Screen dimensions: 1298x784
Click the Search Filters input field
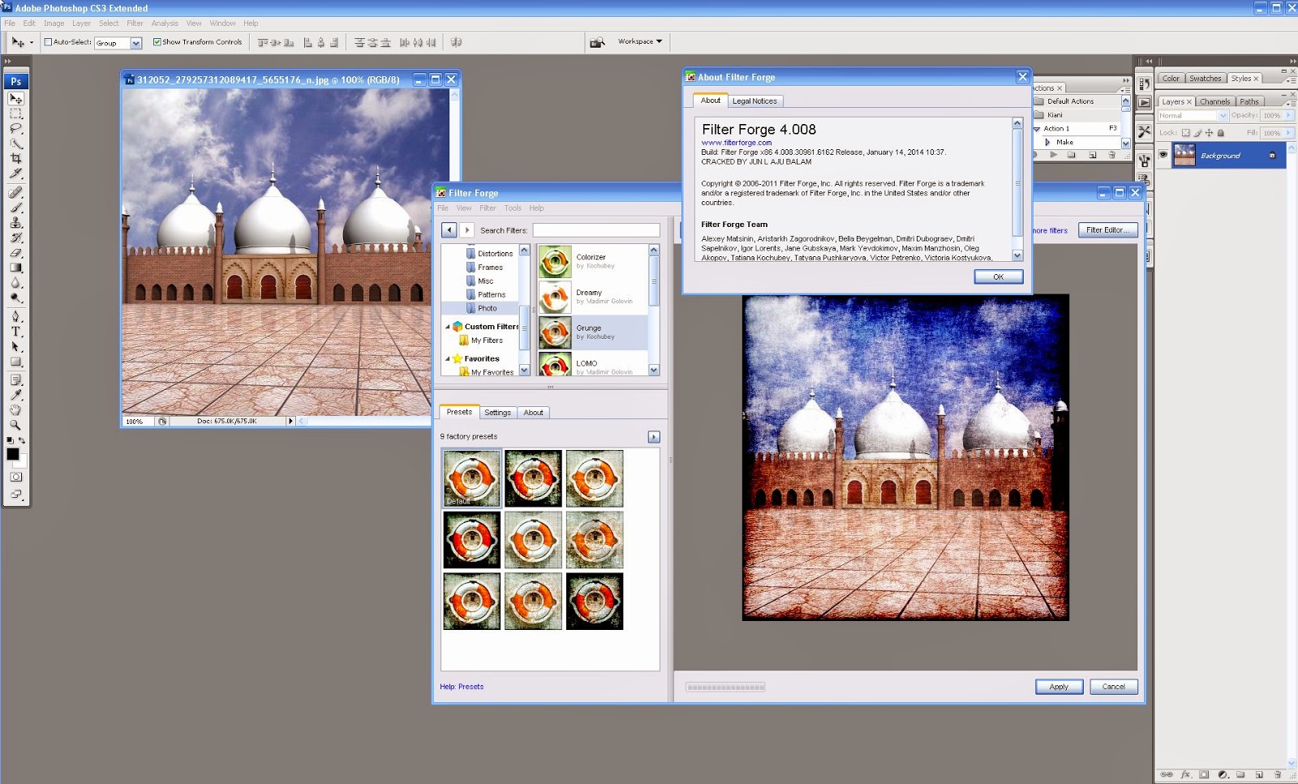[596, 230]
